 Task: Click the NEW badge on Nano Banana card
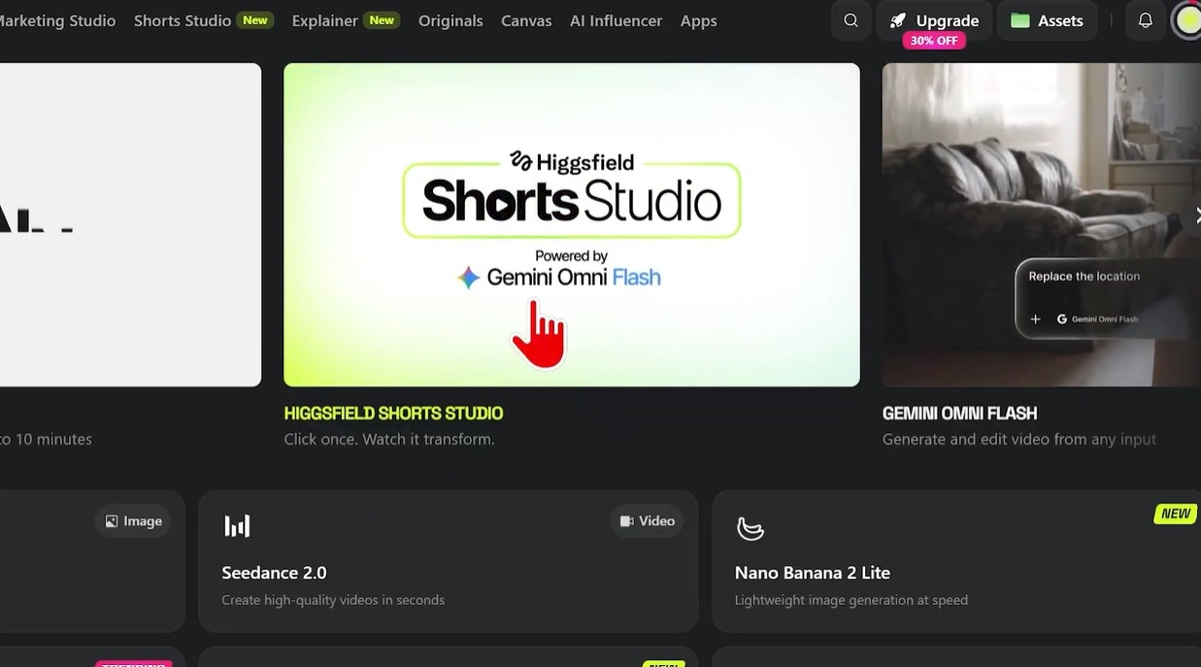[x=1175, y=514]
